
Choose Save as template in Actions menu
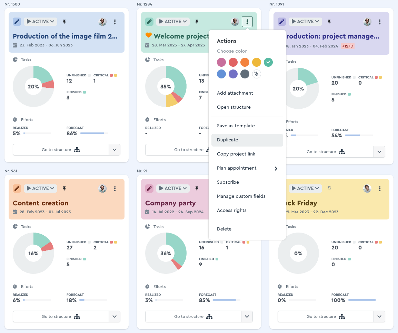[x=236, y=126]
